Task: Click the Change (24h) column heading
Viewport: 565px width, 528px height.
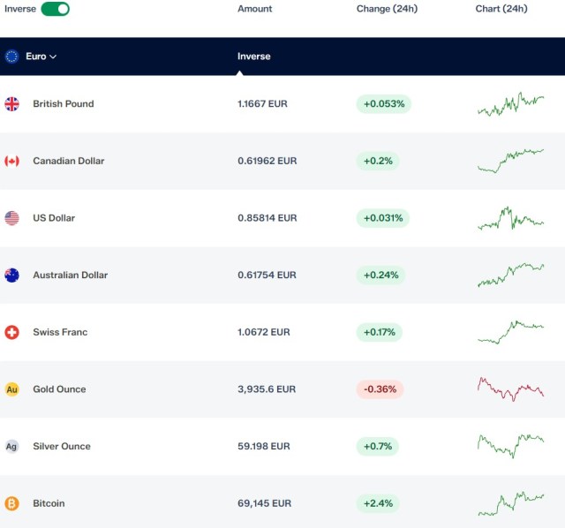Action: pyautogui.click(x=387, y=9)
